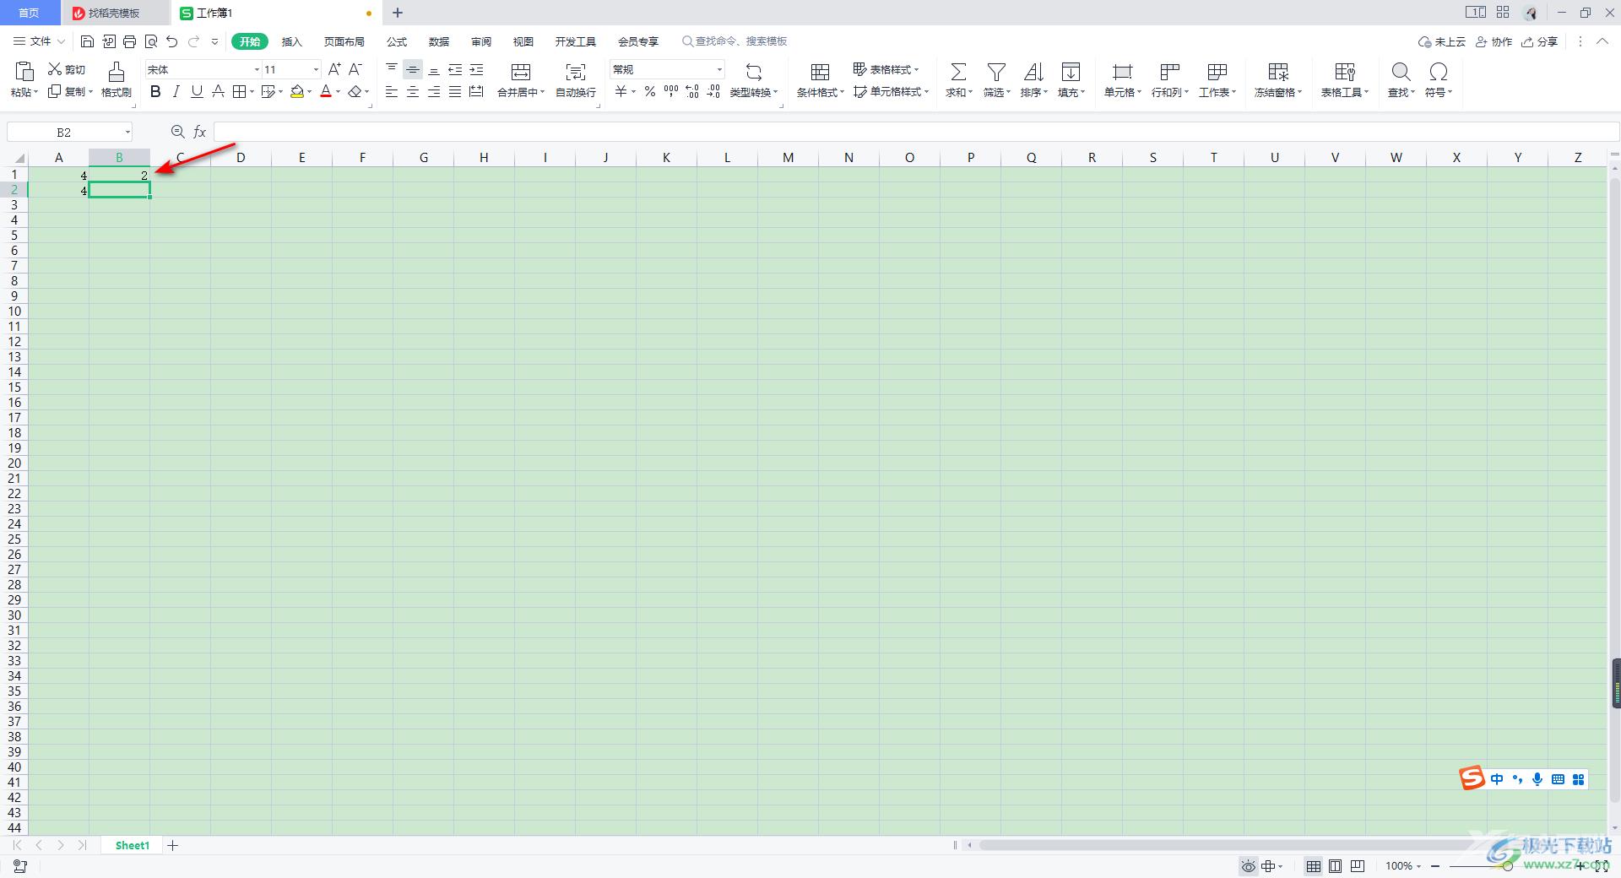Open 找稻壳模板 template tab
This screenshot has height=878, width=1621.
114,13
